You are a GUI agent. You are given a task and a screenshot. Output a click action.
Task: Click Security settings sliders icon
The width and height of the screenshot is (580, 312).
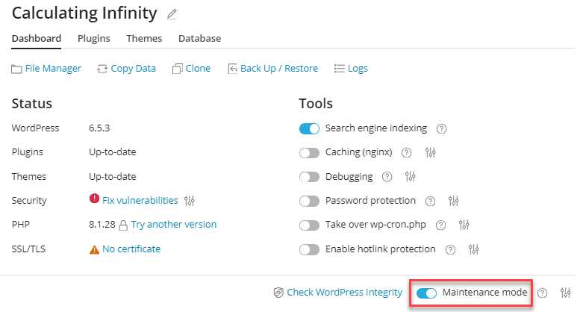click(190, 201)
